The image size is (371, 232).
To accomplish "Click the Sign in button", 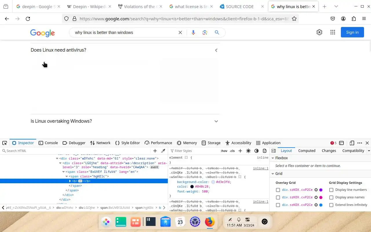I will 352,32.
